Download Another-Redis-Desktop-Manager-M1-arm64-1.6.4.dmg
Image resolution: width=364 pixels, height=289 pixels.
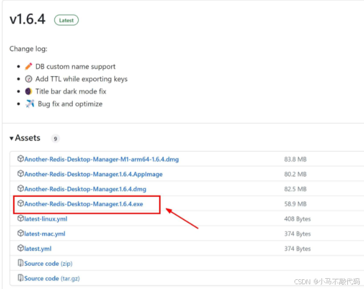pos(101,159)
